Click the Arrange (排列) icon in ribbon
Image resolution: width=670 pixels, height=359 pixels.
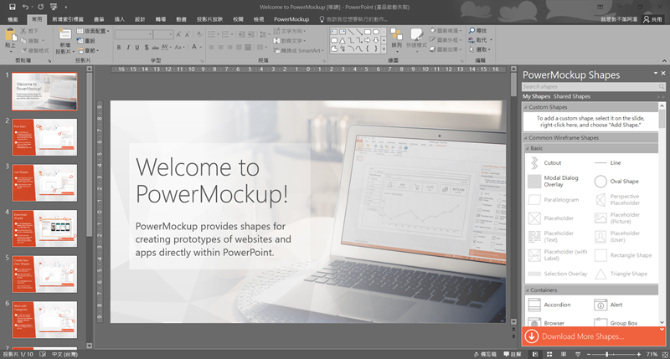coord(398,36)
